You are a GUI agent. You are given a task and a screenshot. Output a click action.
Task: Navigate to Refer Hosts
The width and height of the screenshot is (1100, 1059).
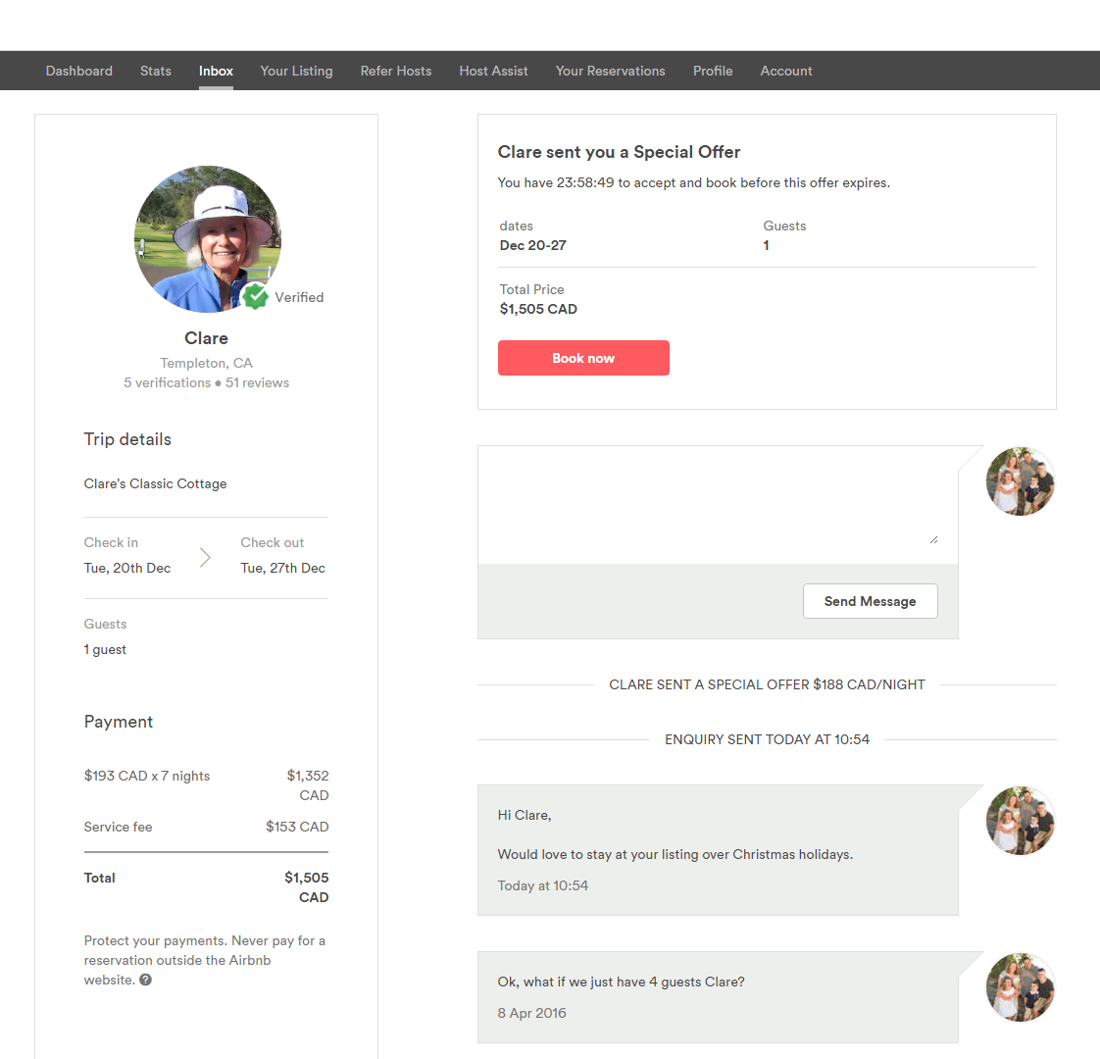tap(396, 71)
